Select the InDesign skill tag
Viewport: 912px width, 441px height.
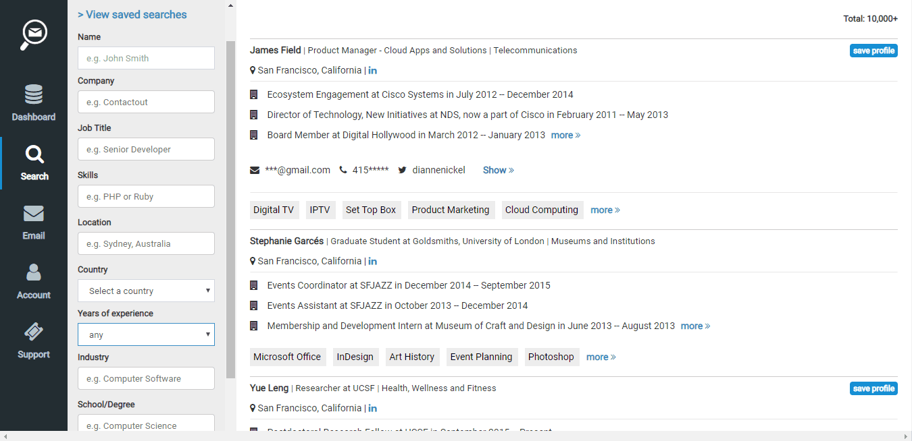355,357
